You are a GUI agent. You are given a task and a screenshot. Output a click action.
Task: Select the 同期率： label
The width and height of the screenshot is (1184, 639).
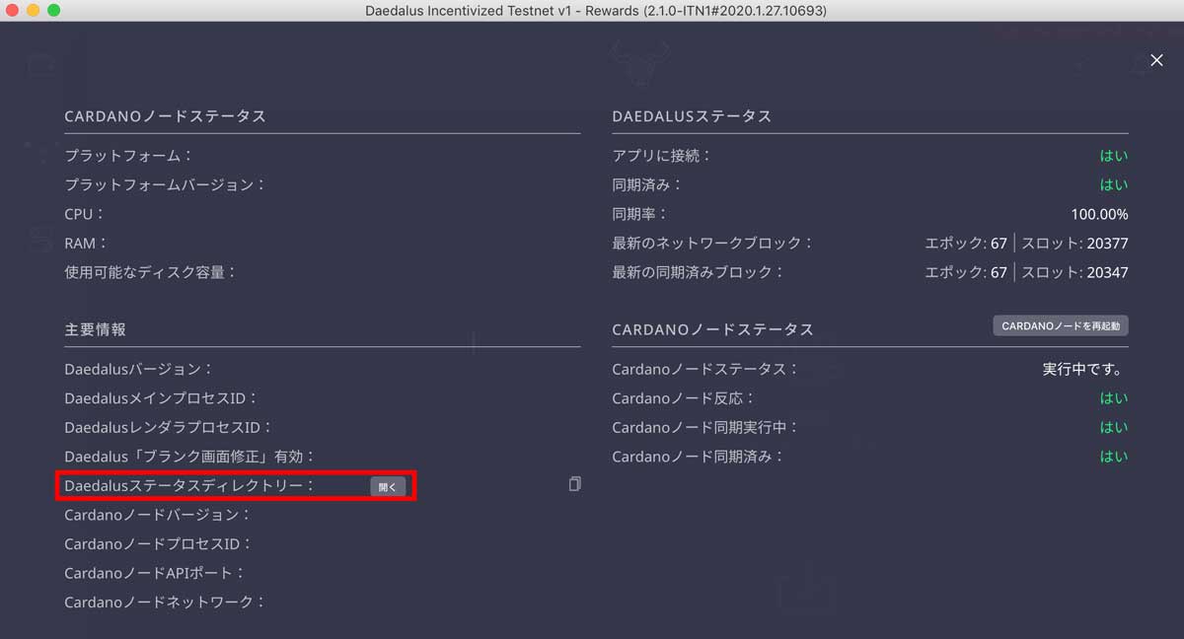tap(640, 214)
